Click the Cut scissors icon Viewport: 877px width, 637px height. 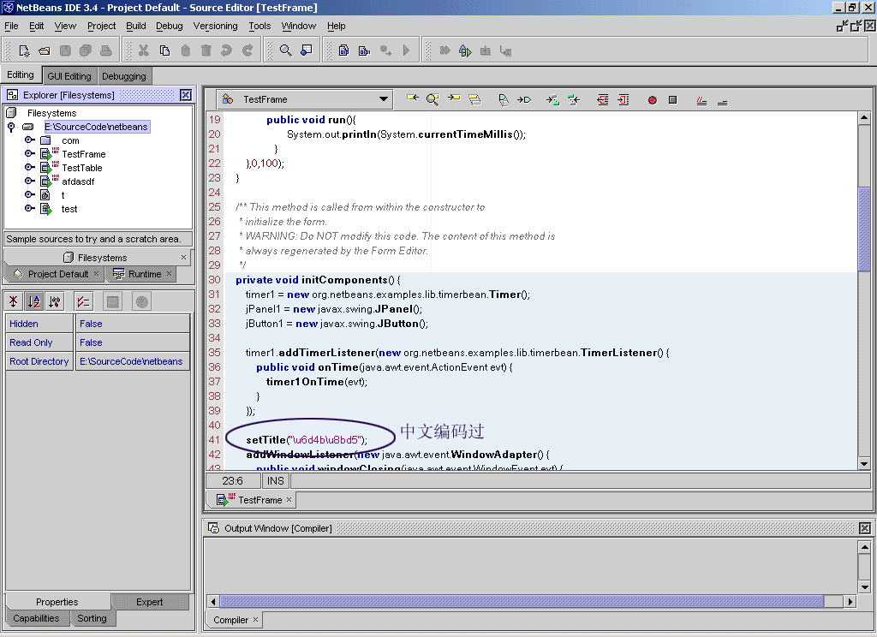[143, 51]
